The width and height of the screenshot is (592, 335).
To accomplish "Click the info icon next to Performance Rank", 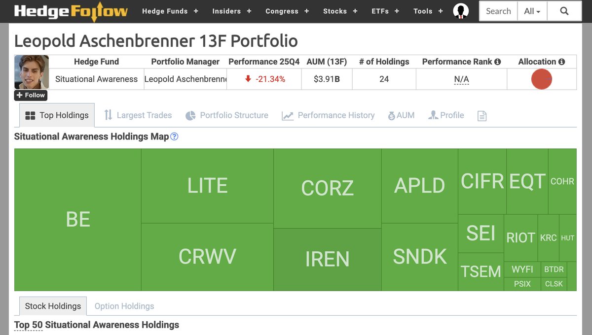I will click(x=497, y=62).
